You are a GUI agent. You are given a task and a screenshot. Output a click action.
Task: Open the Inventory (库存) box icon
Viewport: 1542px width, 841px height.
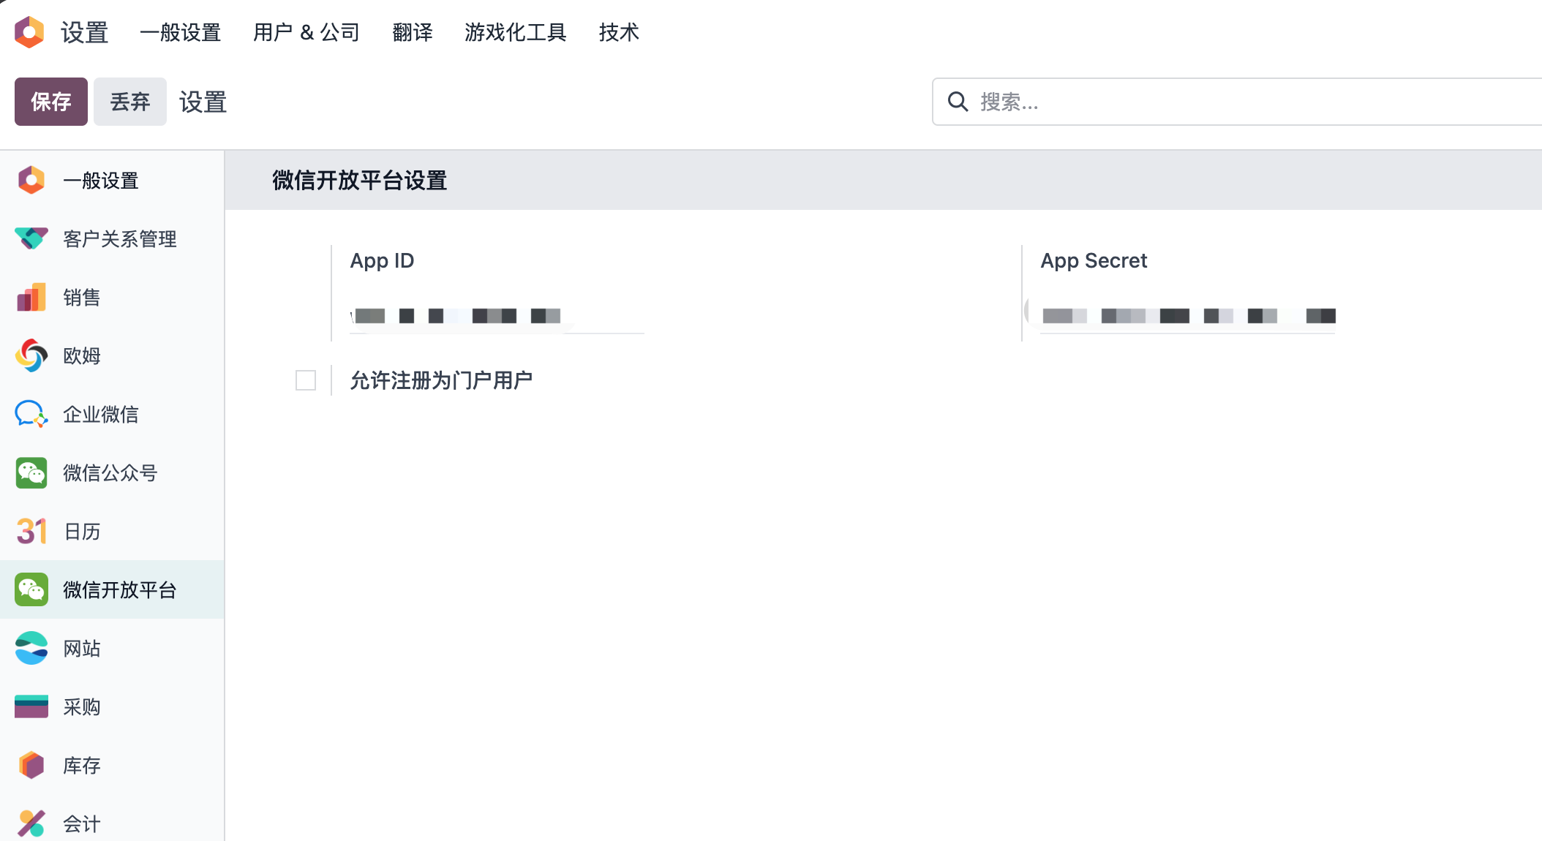[x=31, y=766]
